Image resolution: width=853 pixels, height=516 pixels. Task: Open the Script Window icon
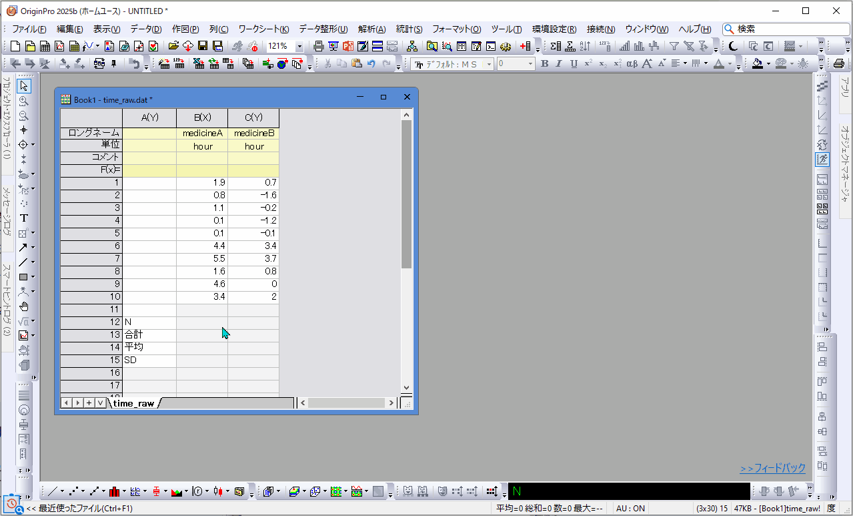point(491,46)
